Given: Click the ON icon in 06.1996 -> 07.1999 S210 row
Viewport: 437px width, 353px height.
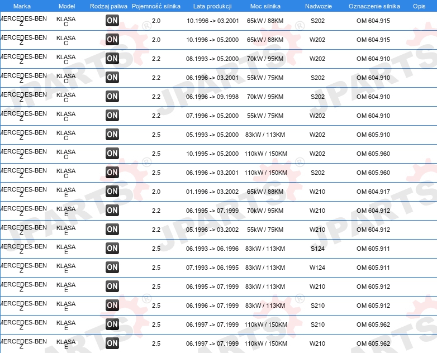Looking at the screenshot, I should tap(112, 305).
